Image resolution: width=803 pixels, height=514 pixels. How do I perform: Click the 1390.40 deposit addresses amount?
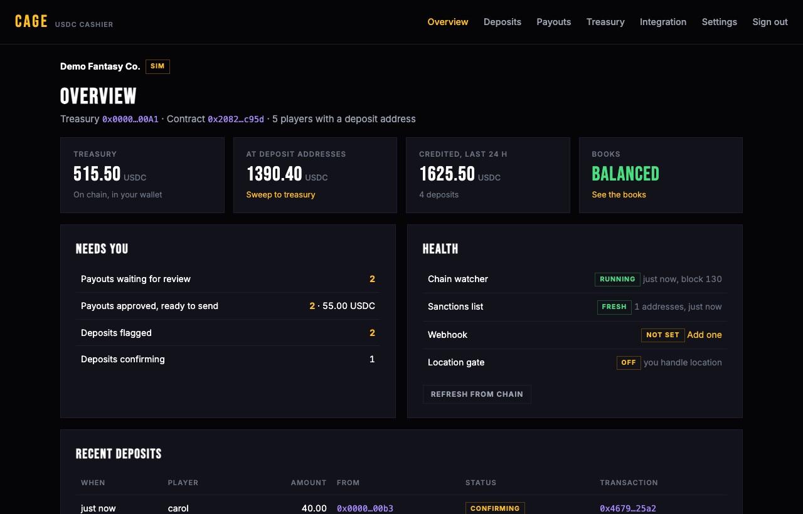point(274,174)
